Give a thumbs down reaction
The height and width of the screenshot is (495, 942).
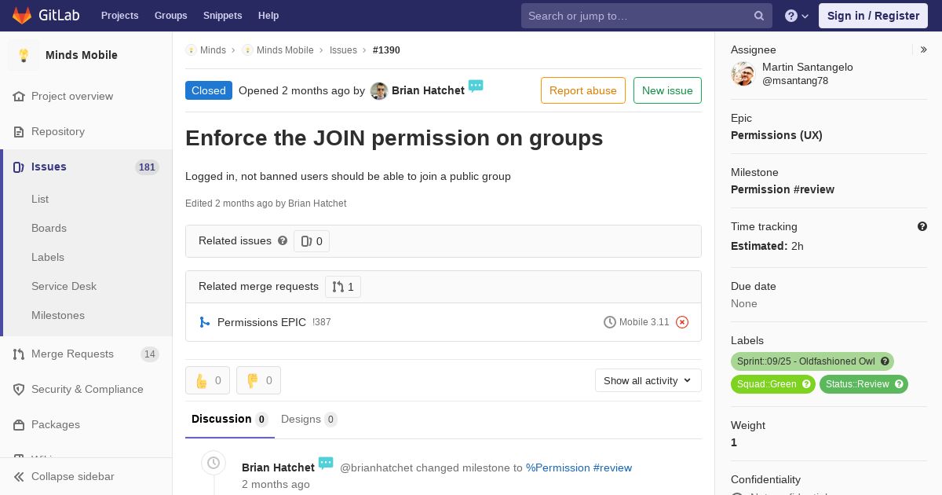(258, 380)
